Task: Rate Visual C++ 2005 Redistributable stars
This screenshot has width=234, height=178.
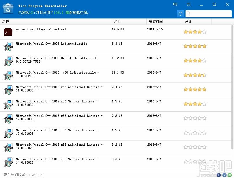Action: [195, 46]
